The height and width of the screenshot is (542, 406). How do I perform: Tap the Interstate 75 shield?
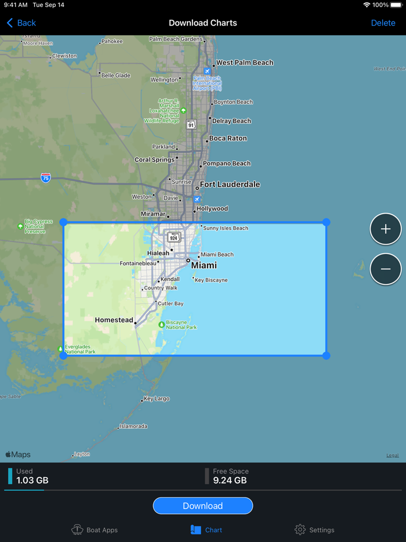tap(46, 178)
